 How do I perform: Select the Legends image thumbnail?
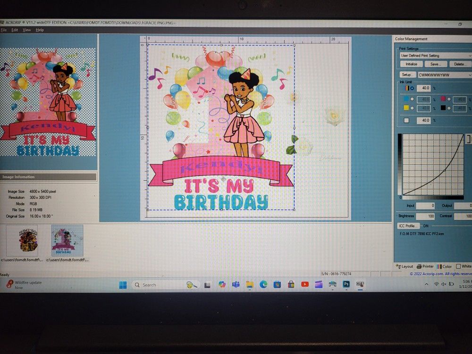pos(22,240)
